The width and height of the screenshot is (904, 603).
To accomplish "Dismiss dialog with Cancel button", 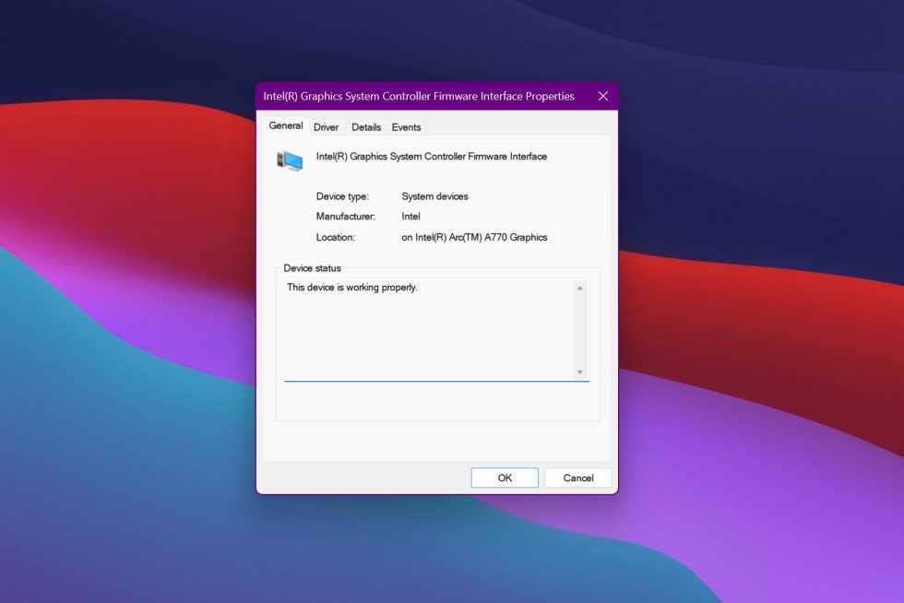I will pos(577,478).
